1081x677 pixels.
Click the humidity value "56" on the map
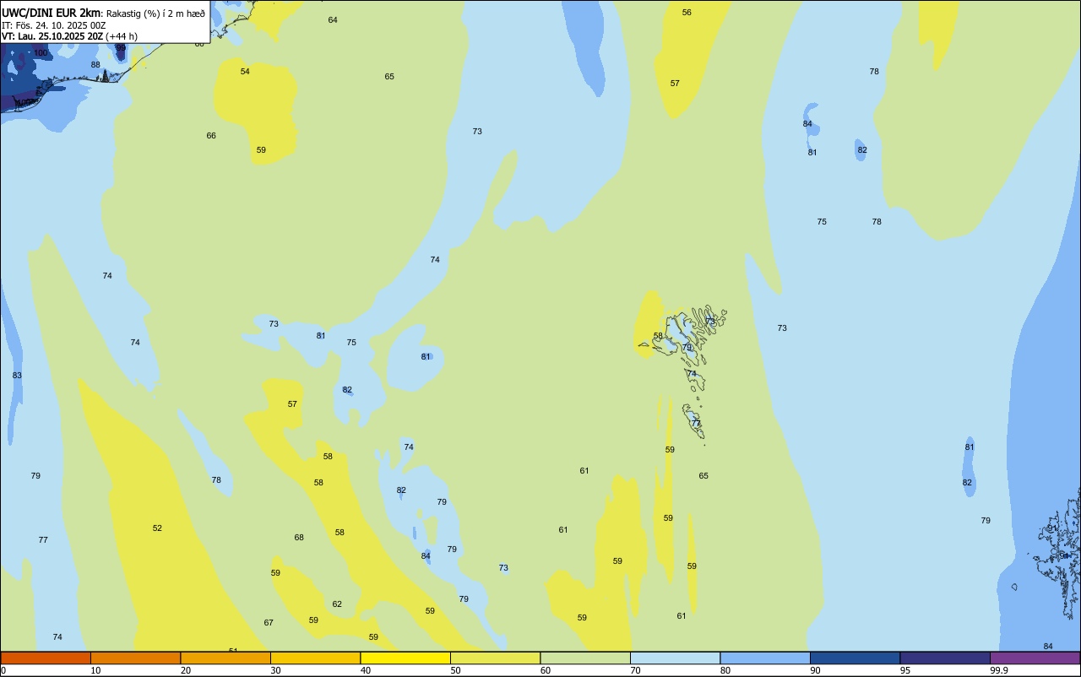[687, 12]
